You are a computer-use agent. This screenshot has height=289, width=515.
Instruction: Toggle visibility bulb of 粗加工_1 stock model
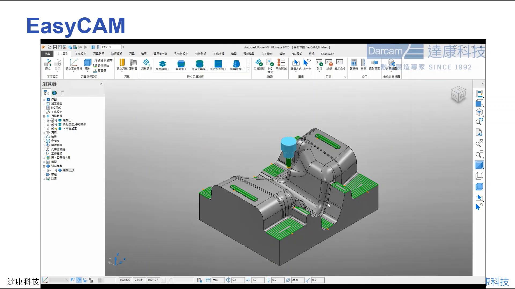coord(56,170)
